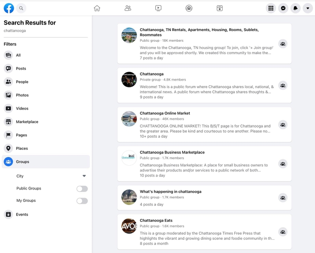
Task: Open the apps grid menu icon
Action: coord(271,8)
